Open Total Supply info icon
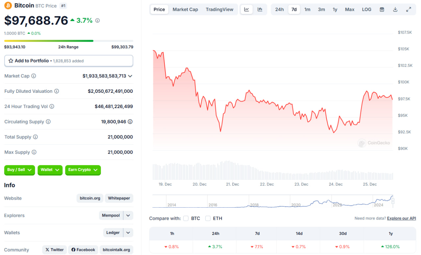The image size is (421, 255). coord(35,137)
